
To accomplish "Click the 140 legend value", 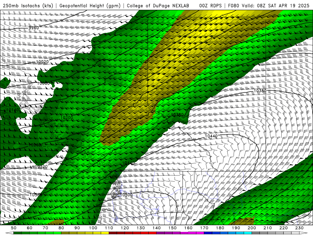I will pos(156,228).
